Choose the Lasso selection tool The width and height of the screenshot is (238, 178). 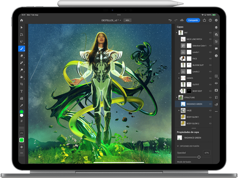coord(22,42)
